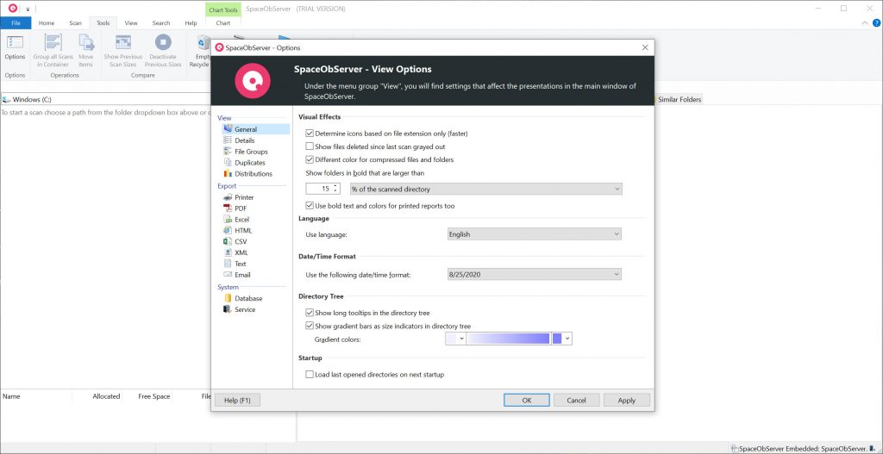Open the Service system settings

point(245,310)
